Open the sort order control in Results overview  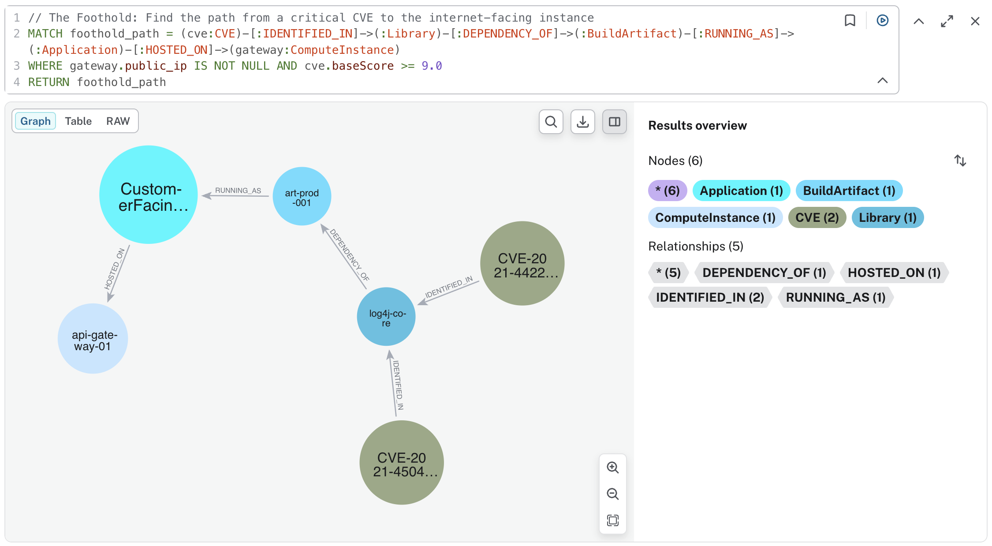pyautogui.click(x=960, y=161)
